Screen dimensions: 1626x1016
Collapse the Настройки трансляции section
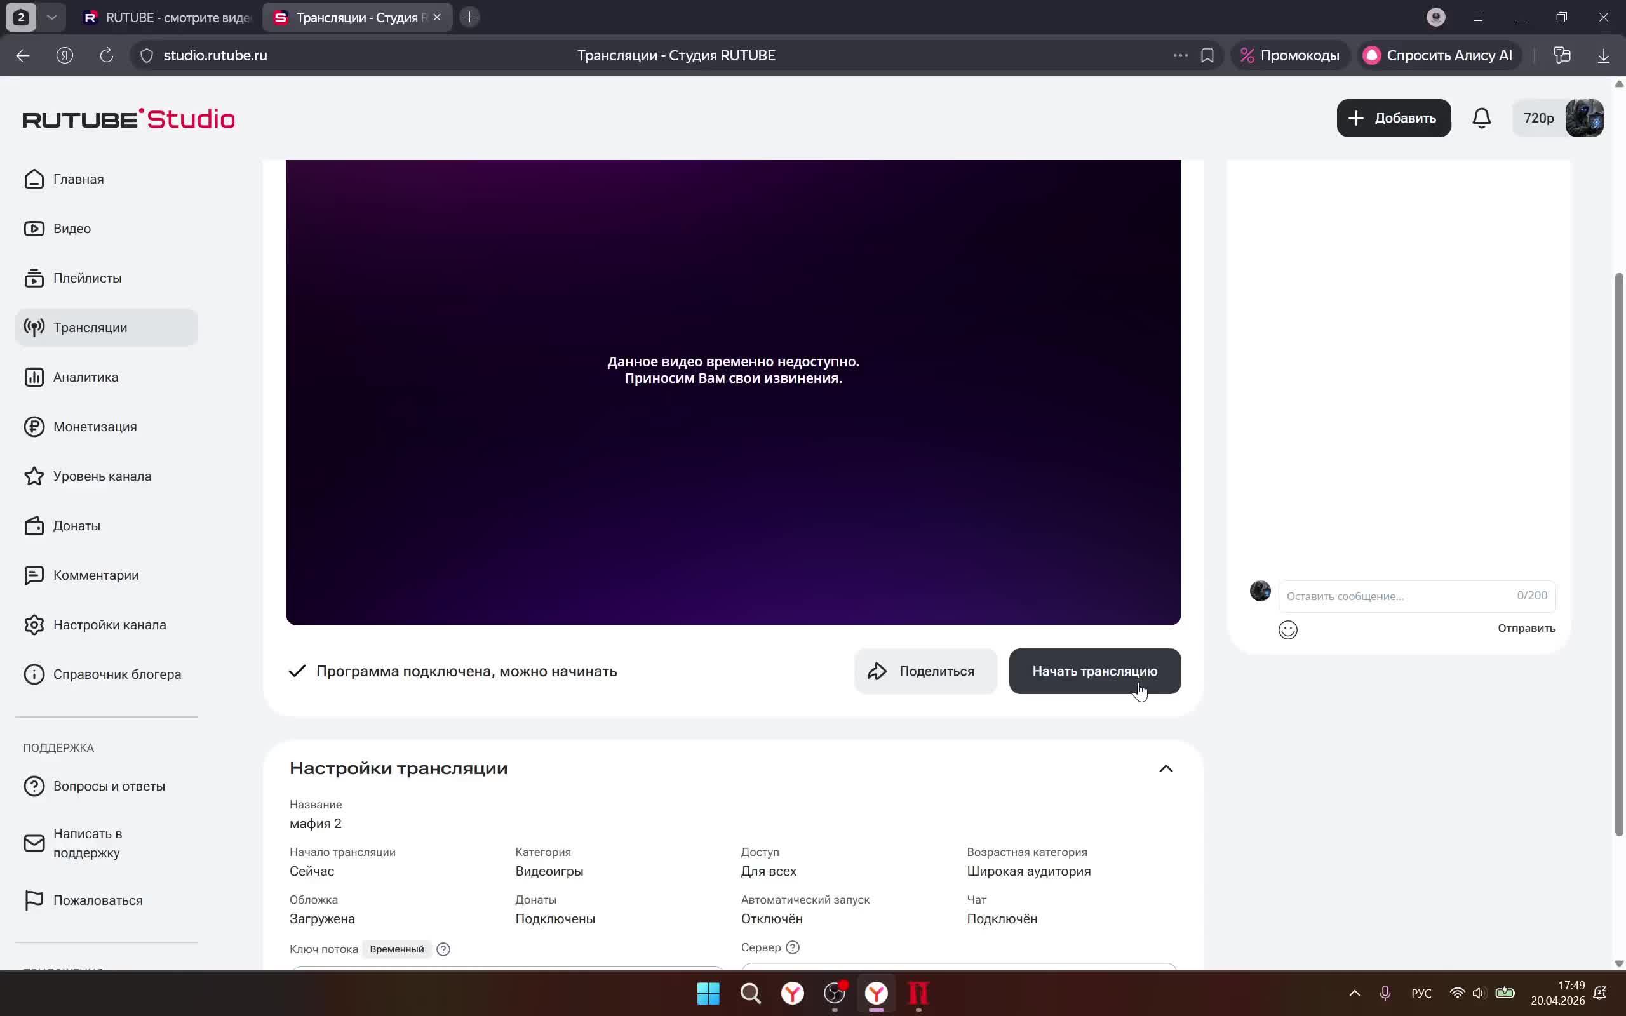(x=1165, y=768)
